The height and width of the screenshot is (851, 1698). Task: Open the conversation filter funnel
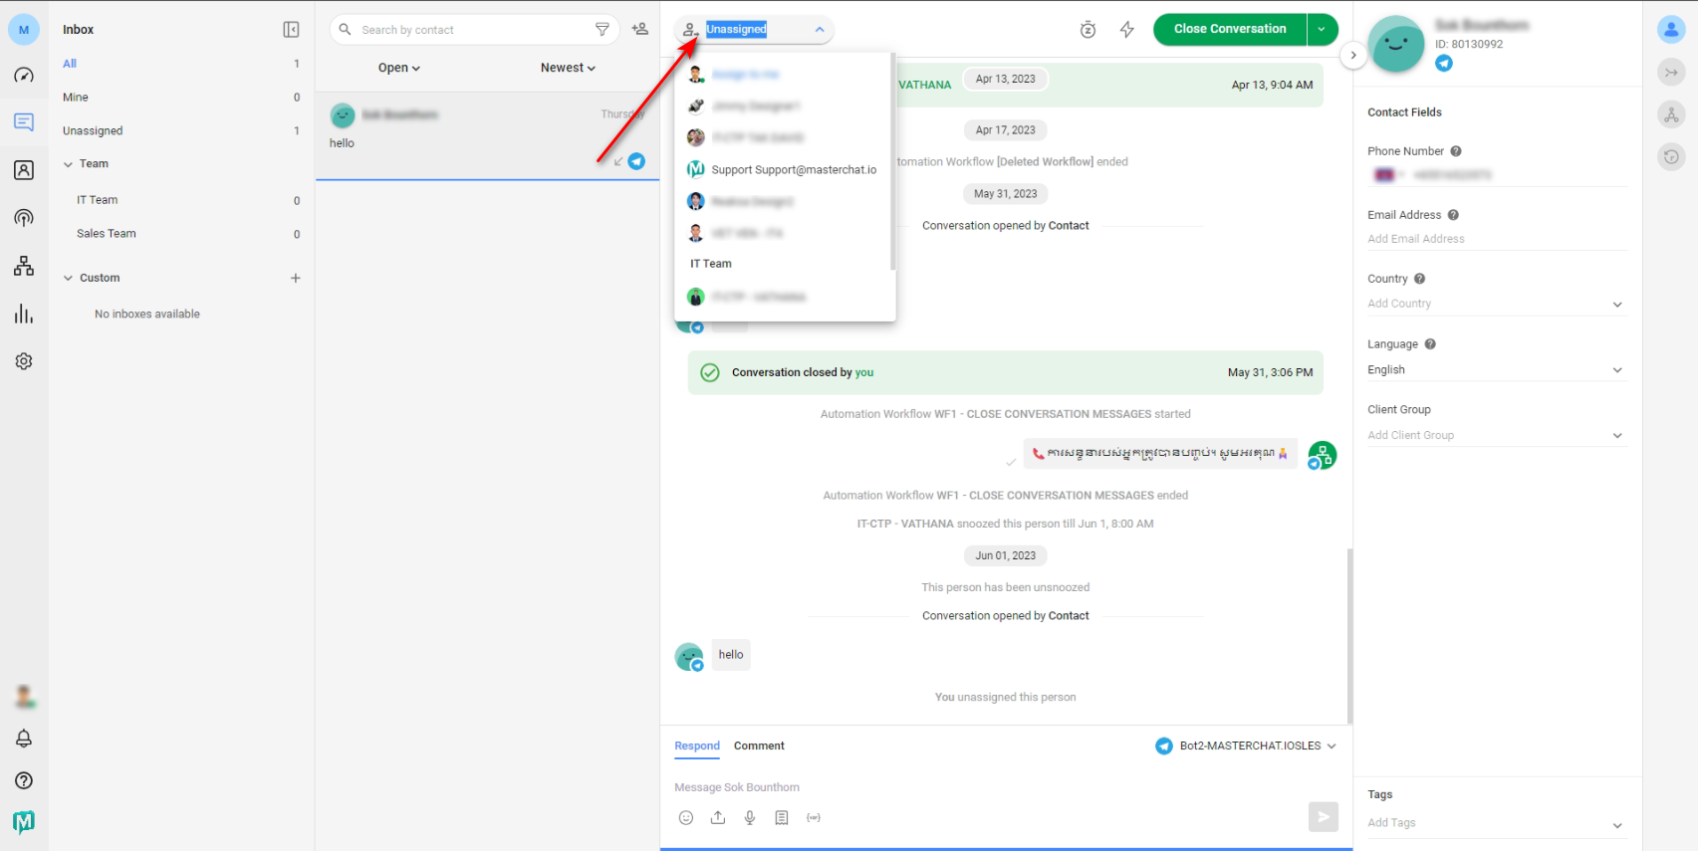tap(603, 30)
